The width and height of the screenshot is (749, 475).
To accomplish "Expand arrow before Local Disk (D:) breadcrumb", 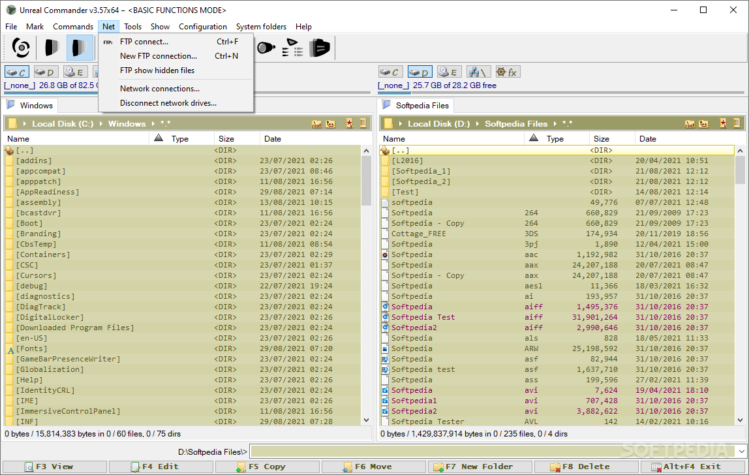I will pyautogui.click(x=401, y=124).
